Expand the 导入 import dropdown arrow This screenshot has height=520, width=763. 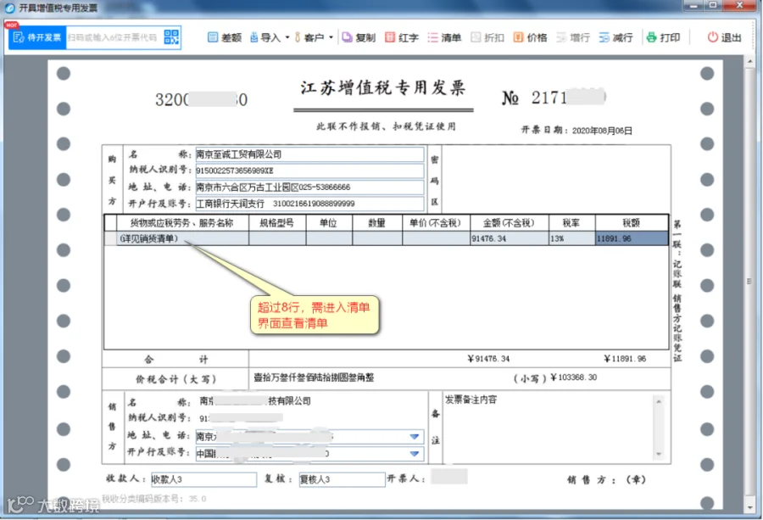287,37
